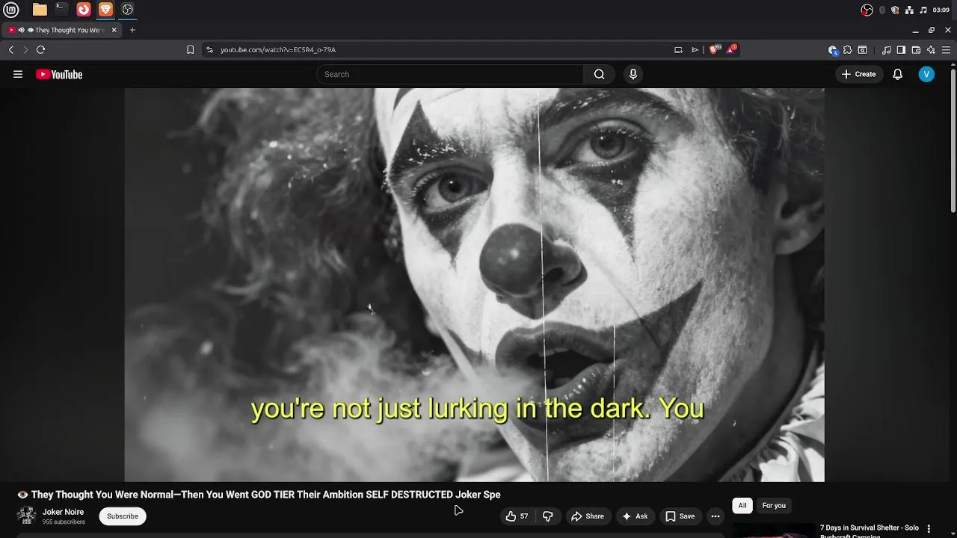Click the '955 subscribers' text

(x=64, y=522)
